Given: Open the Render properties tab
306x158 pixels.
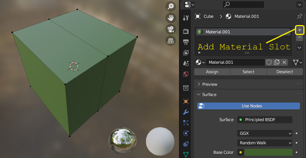Looking at the screenshot, I should (186, 31).
